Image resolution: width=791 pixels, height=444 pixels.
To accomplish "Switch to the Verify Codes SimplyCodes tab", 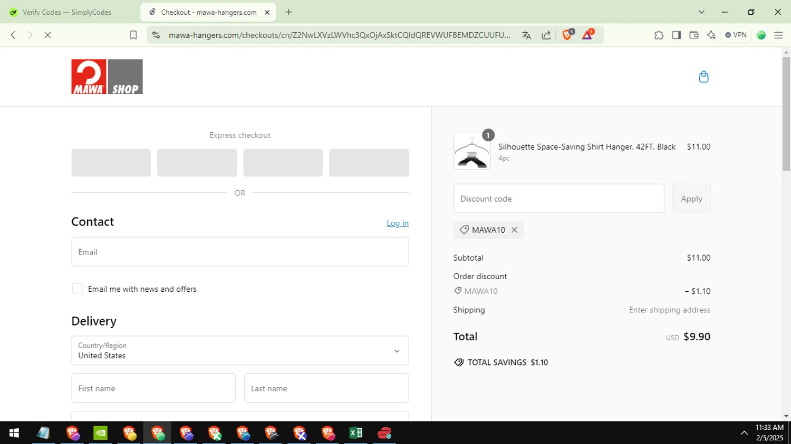I will [x=66, y=12].
